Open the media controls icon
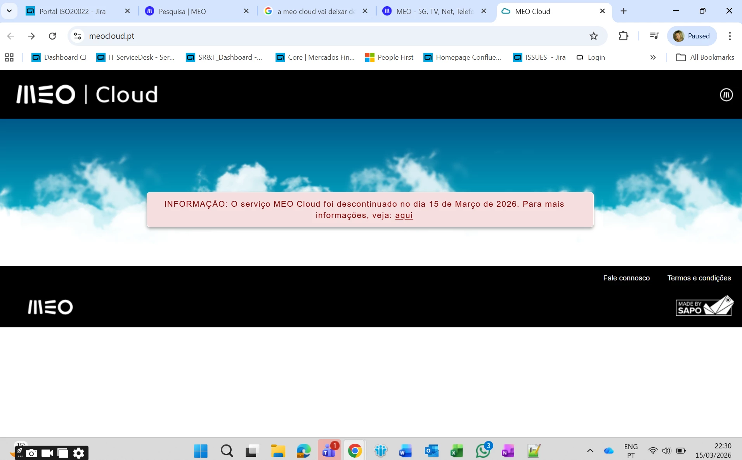 point(654,36)
